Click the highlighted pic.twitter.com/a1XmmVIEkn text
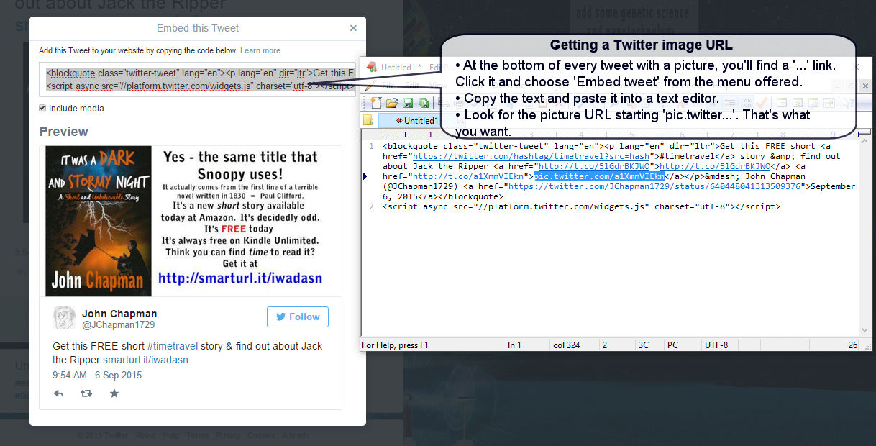Image resolution: width=876 pixels, height=446 pixels. click(x=598, y=176)
